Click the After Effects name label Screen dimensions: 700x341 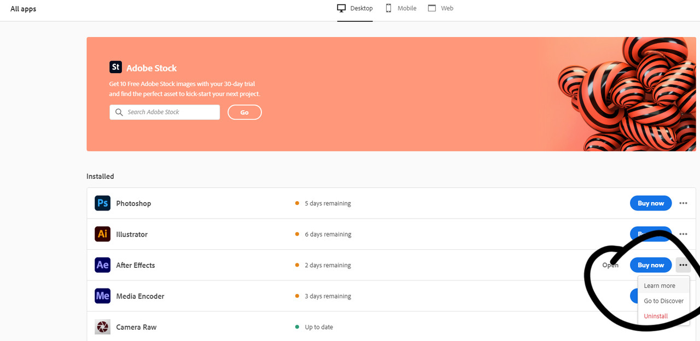point(136,265)
